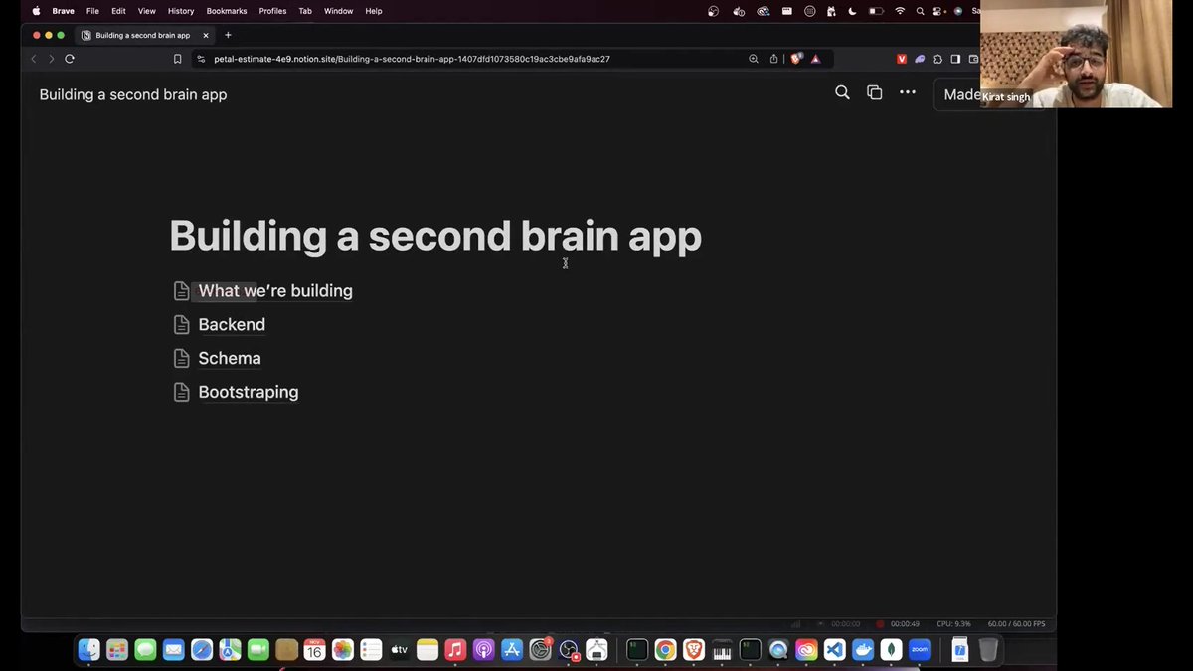Open Docker from the dock

point(863,650)
